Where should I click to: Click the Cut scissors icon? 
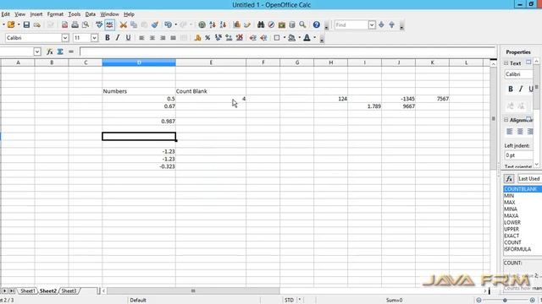tap(124, 24)
